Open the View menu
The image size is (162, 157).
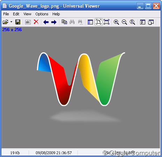pos(27,14)
